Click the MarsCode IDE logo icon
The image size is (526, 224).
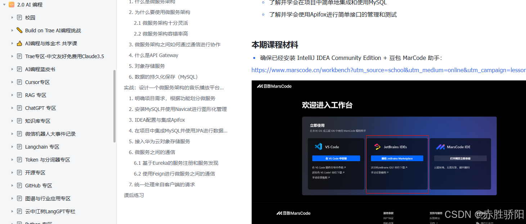[x=440, y=147]
